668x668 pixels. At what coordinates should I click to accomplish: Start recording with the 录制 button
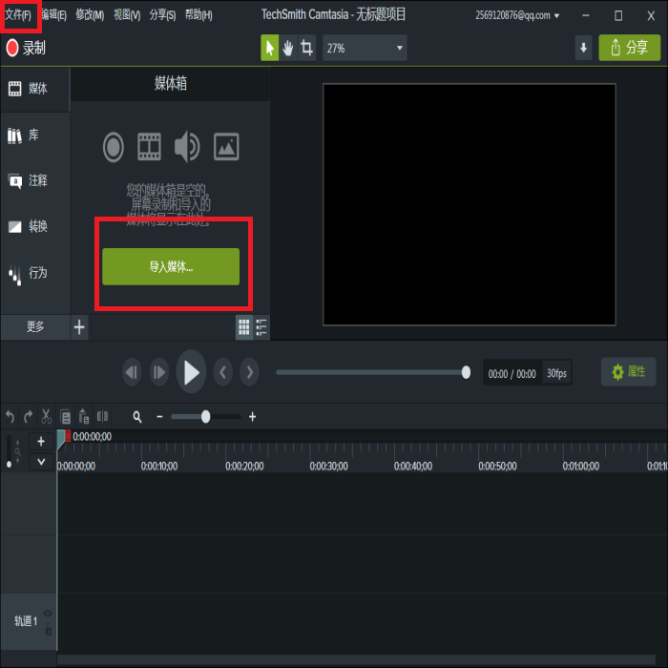pyautogui.click(x=26, y=48)
